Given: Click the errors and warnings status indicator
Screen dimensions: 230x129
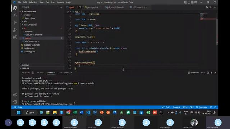Looking at the screenshot, I should [x=18, y=107].
